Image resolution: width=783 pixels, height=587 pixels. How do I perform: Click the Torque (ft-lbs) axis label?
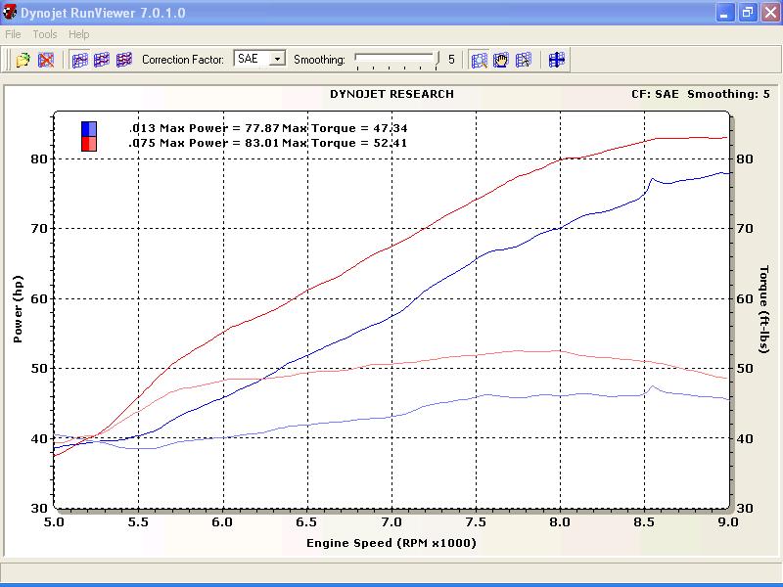763,309
